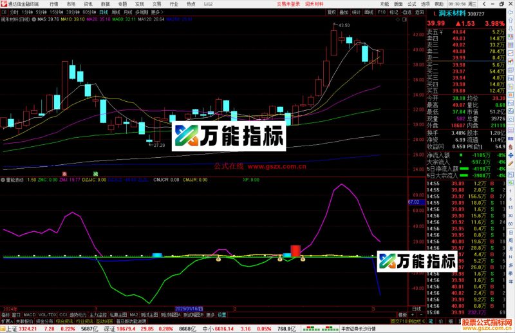
Task: Click the 资金分布 tab
Action: [x=44, y=321]
